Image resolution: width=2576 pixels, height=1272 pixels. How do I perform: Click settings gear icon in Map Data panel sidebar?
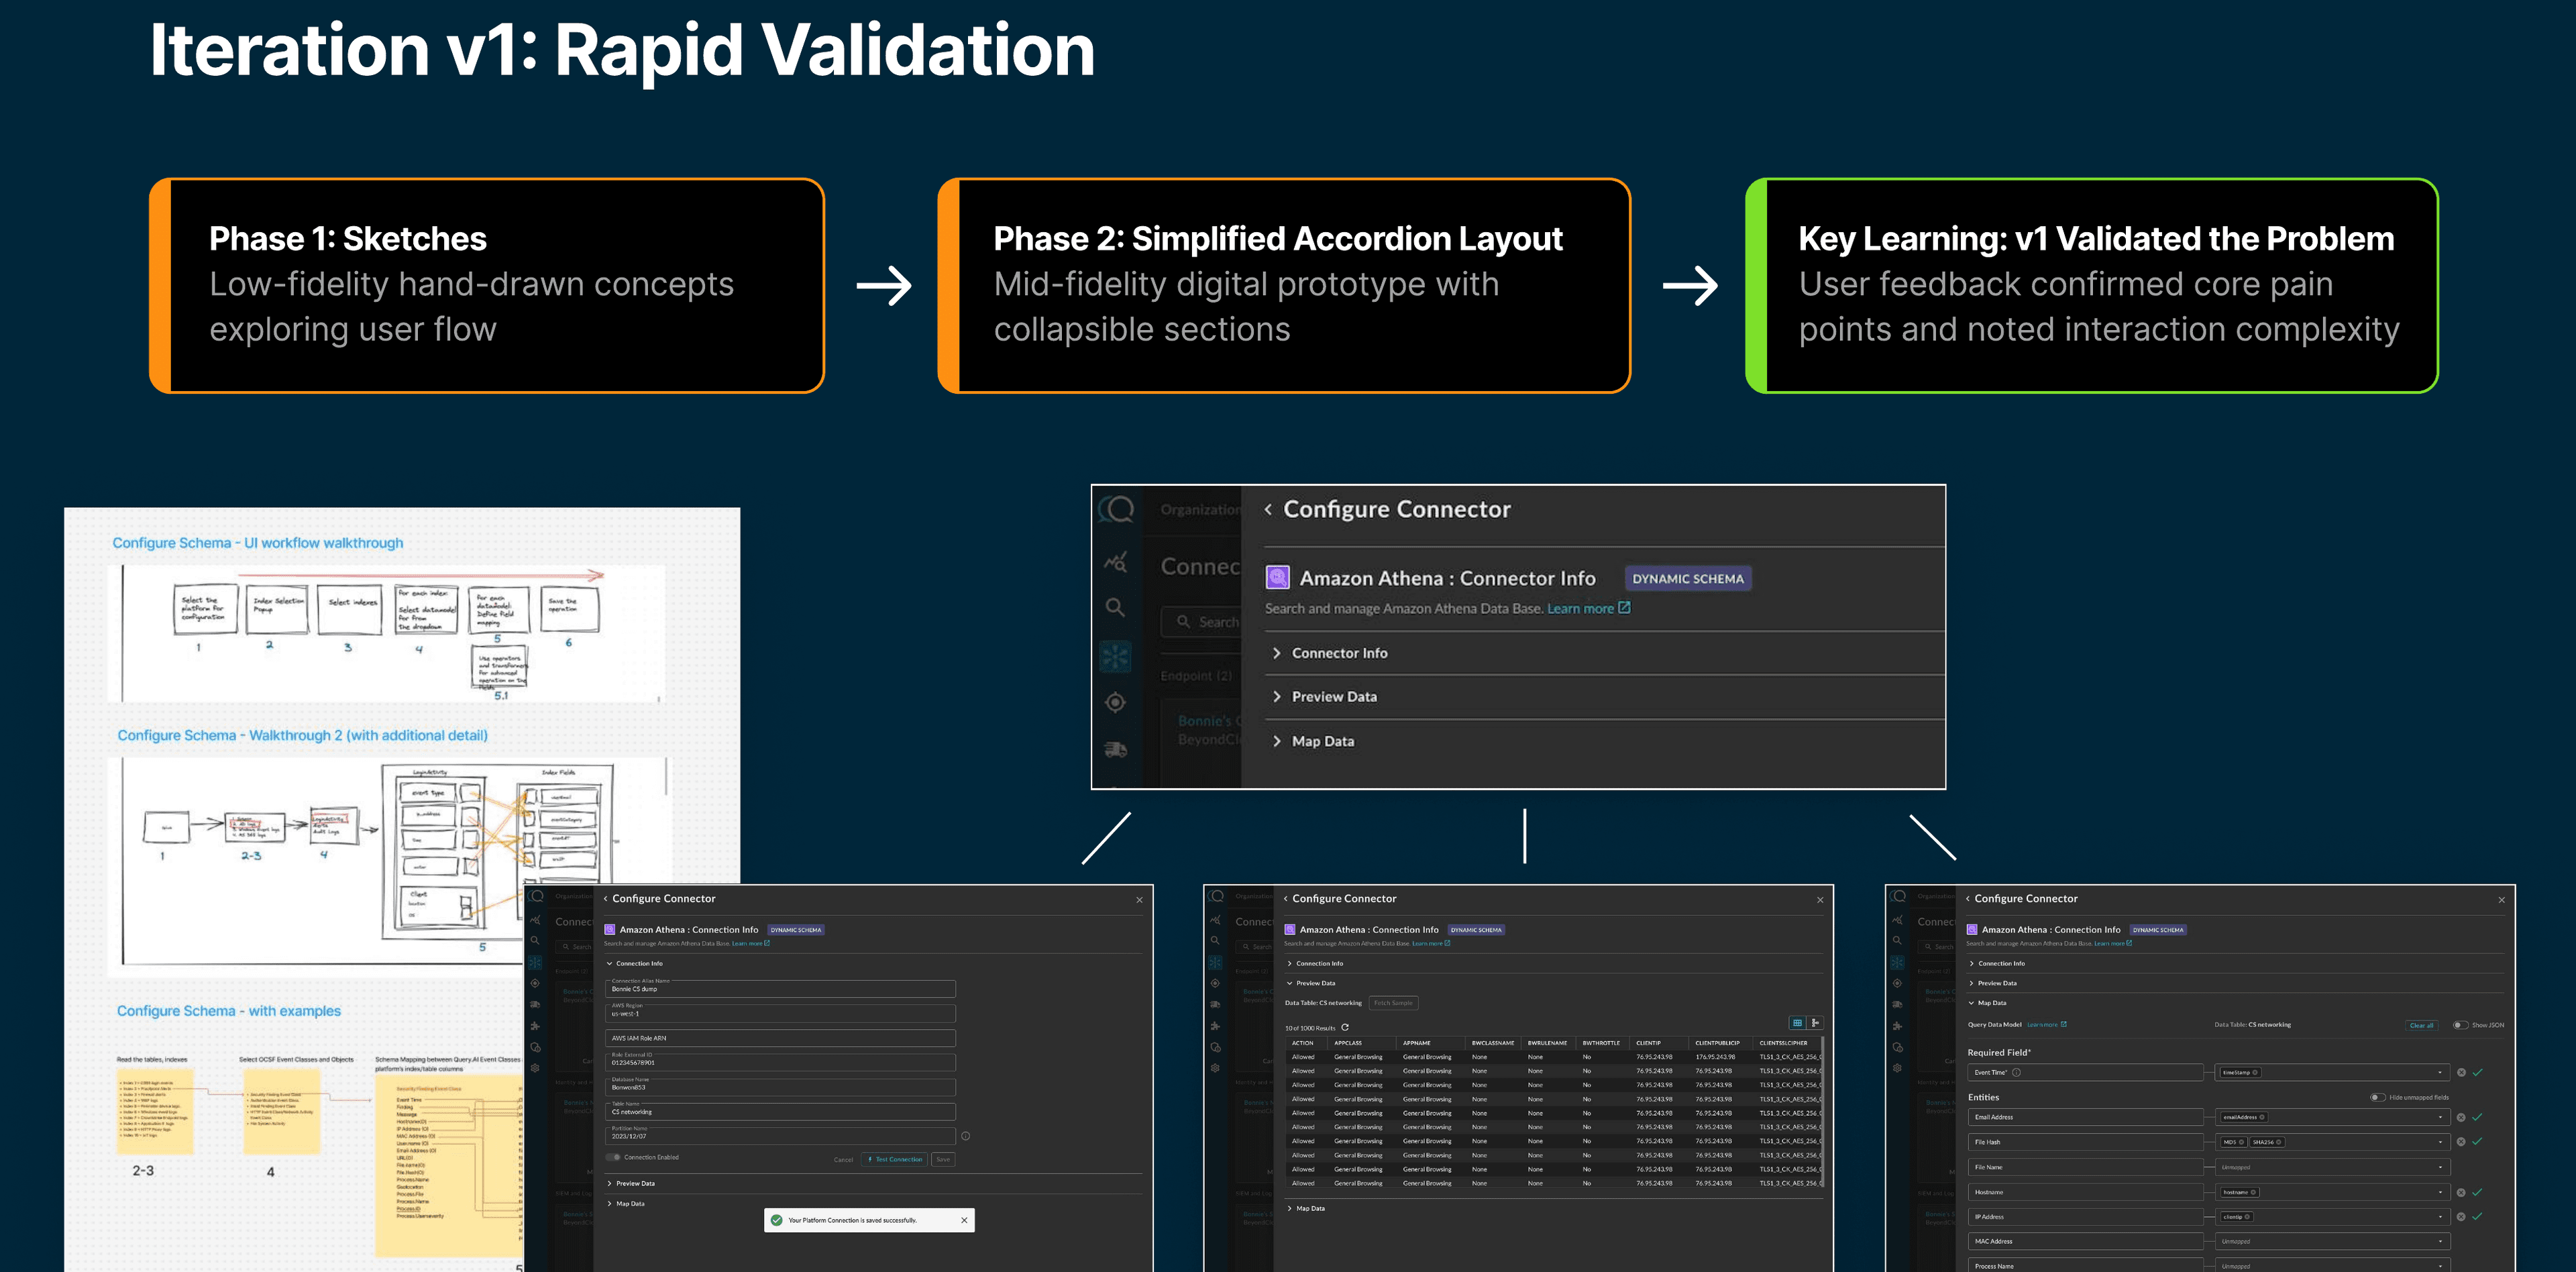1897,1068
